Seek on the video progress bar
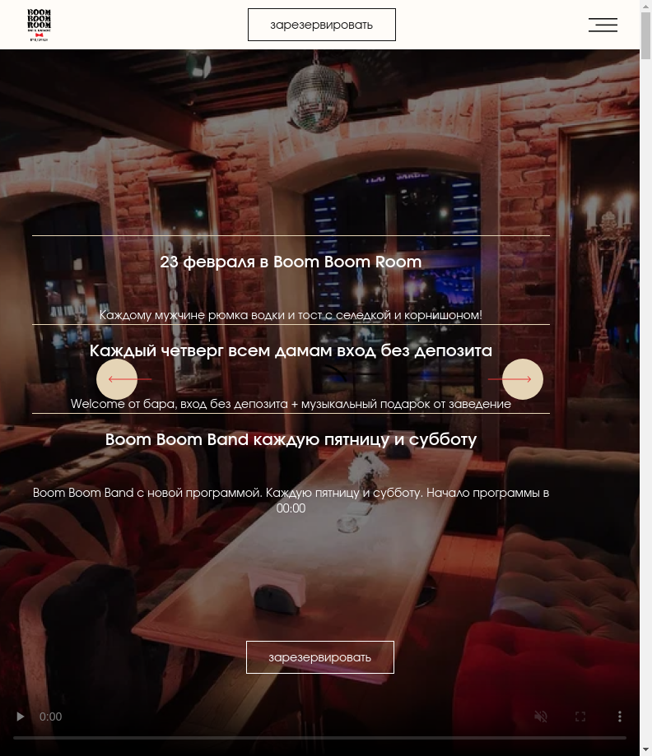This screenshot has width=652, height=756. [x=319, y=738]
